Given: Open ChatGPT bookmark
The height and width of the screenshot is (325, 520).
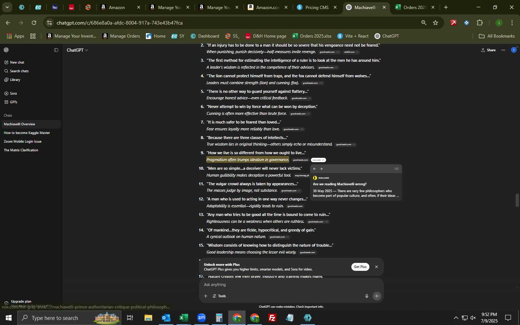Looking at the screenshot, I should (x=387, y=36).
